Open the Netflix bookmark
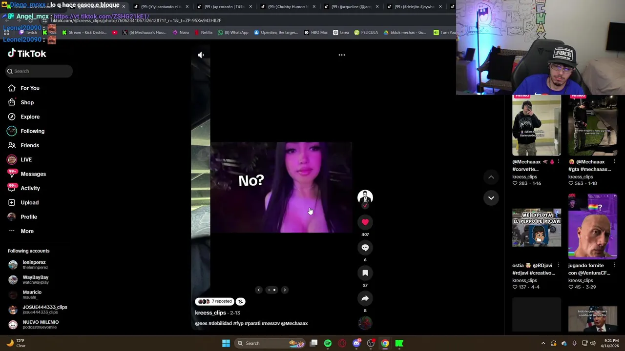This screenshot has width=625, height=351. (204, 33)
